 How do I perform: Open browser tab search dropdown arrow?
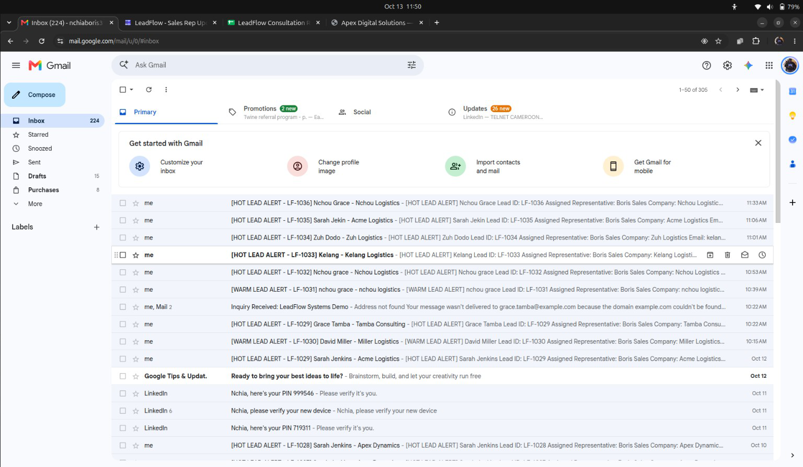(9, 22)
